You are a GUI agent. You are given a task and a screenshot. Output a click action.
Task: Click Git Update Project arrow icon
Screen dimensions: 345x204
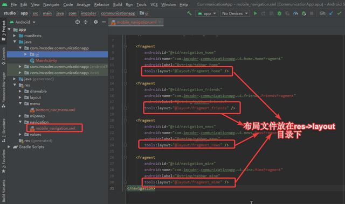coord(331,13)
